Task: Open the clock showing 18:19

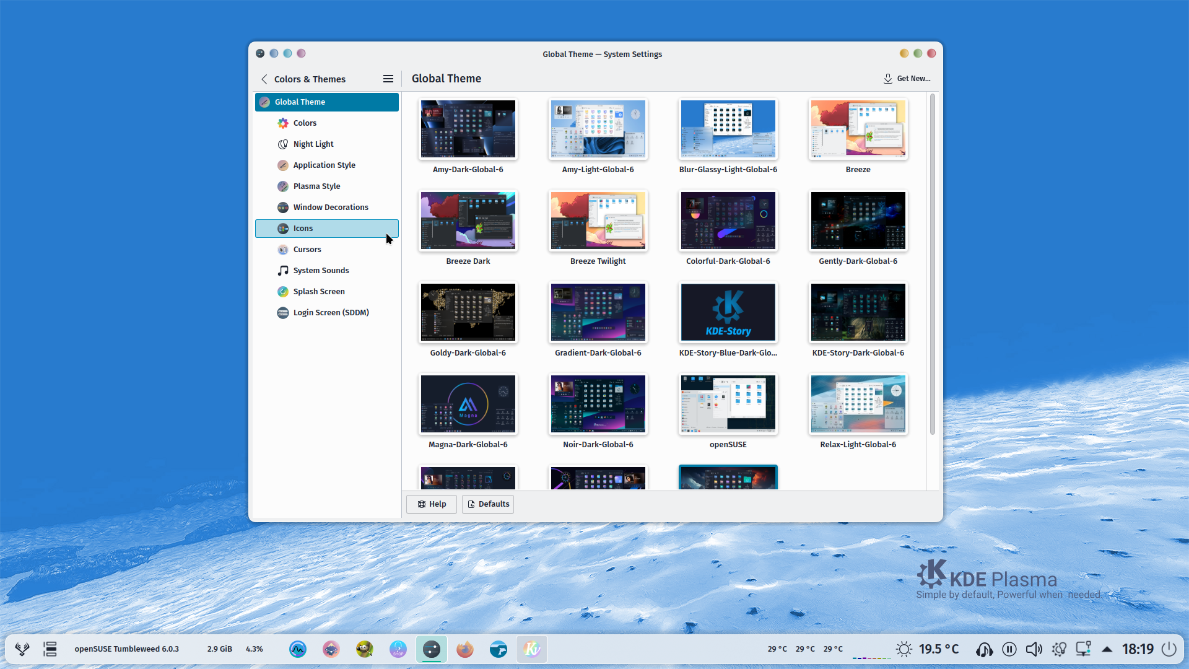Action: point(1138,649)
